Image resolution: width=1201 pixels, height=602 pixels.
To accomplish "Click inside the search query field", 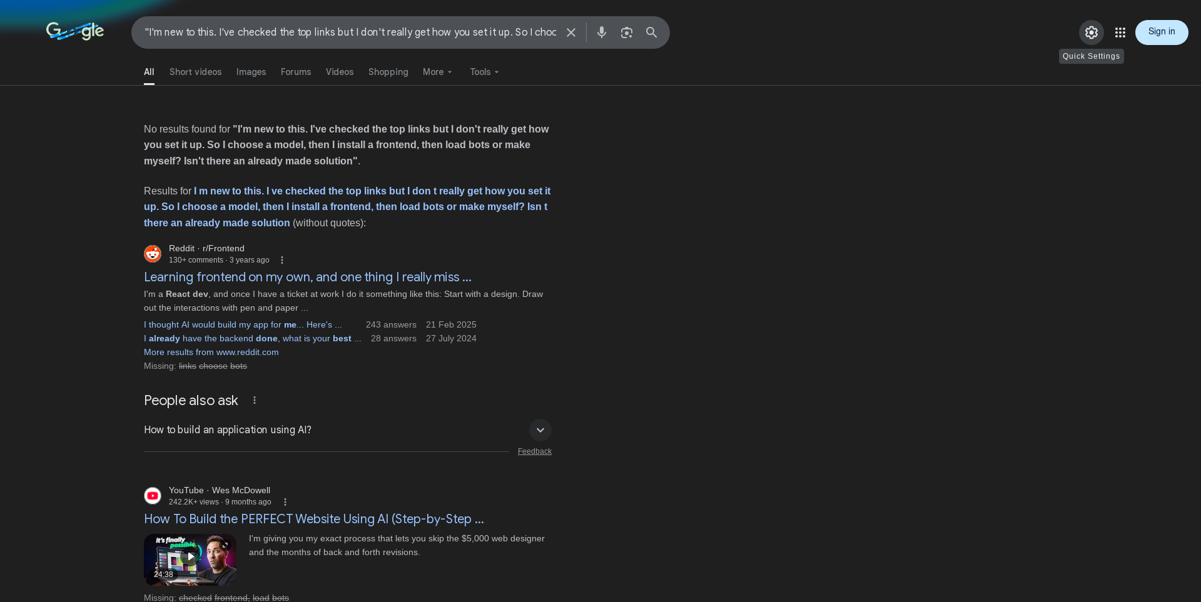I will [x=350, y=33].
